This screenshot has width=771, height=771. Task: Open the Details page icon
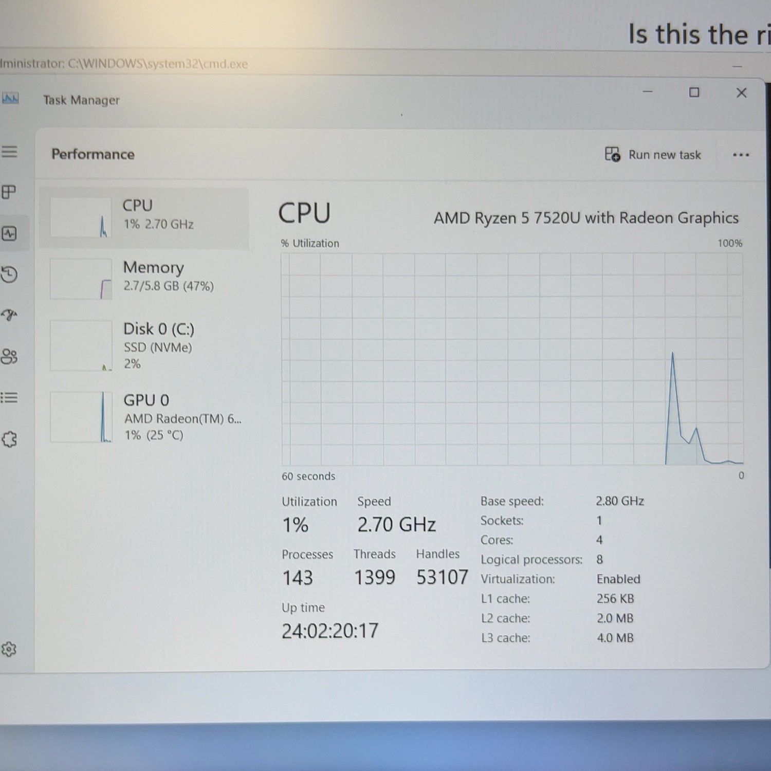pyautogui.click(x=9, y=397)
